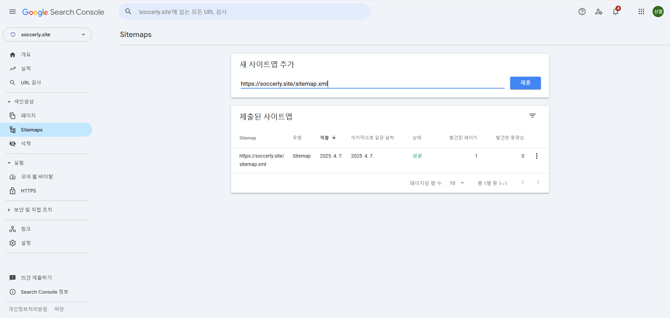
Task: Open the main hamburger menu
Action: [13, 12]
